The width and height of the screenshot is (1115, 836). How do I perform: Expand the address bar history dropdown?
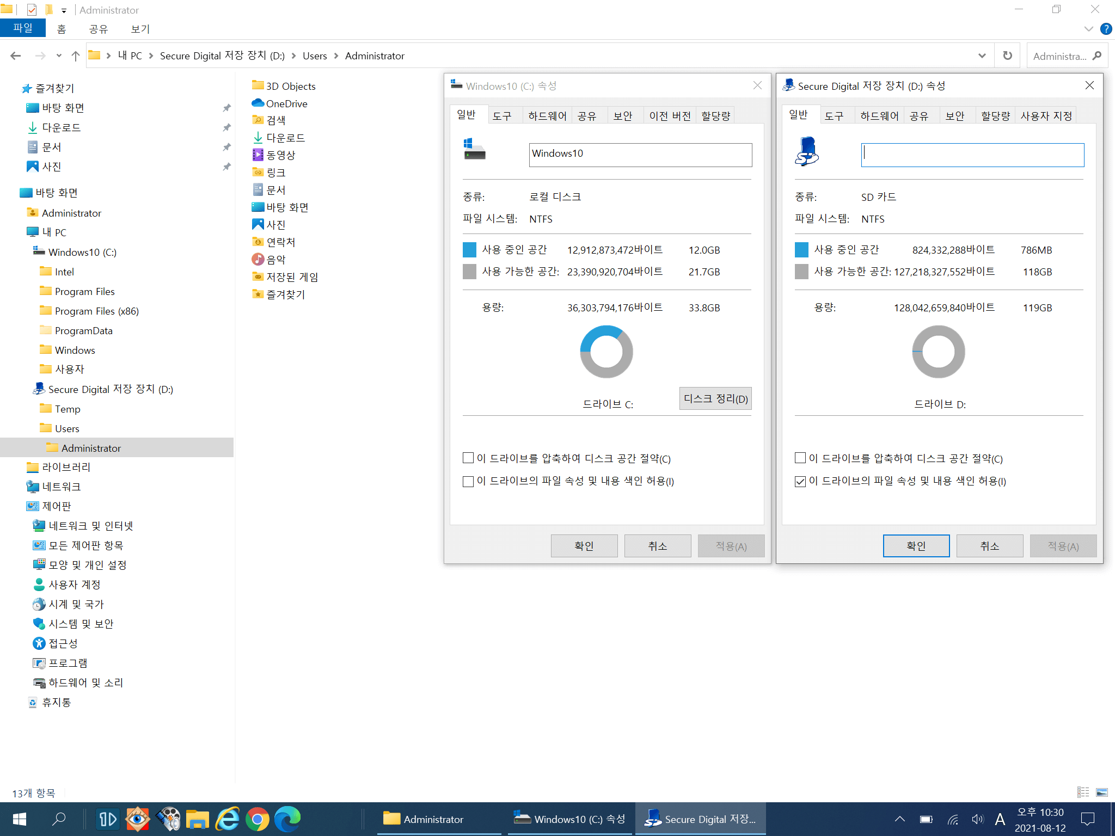982,56
